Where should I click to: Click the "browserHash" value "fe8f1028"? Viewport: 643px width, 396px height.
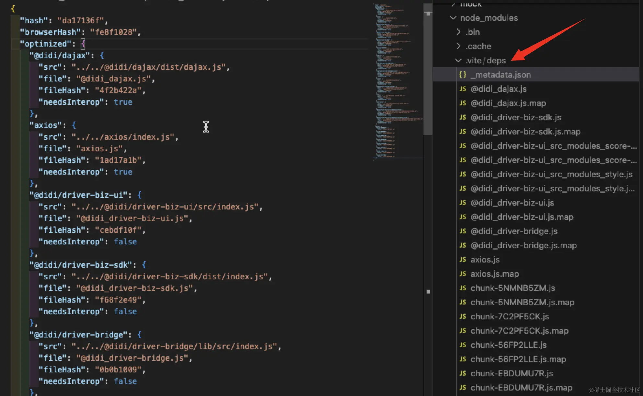tap(113, 32)
